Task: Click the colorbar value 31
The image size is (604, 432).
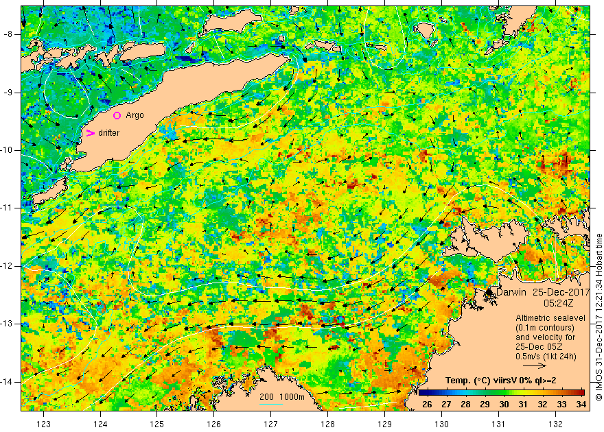Action: point(523,405)
